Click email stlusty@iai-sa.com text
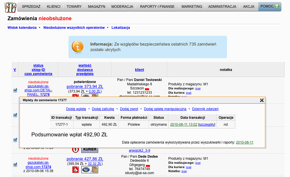 click(x=140, y=173)
